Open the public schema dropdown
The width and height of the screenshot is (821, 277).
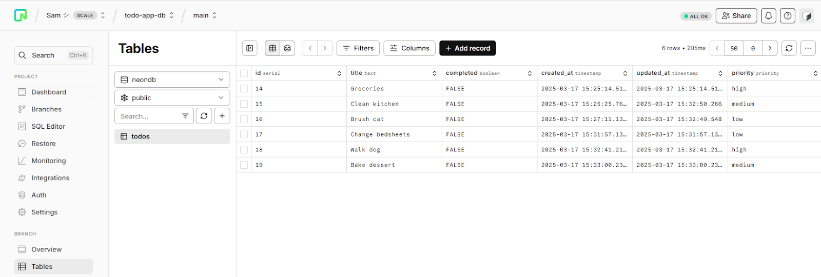[x=172, y=98]
